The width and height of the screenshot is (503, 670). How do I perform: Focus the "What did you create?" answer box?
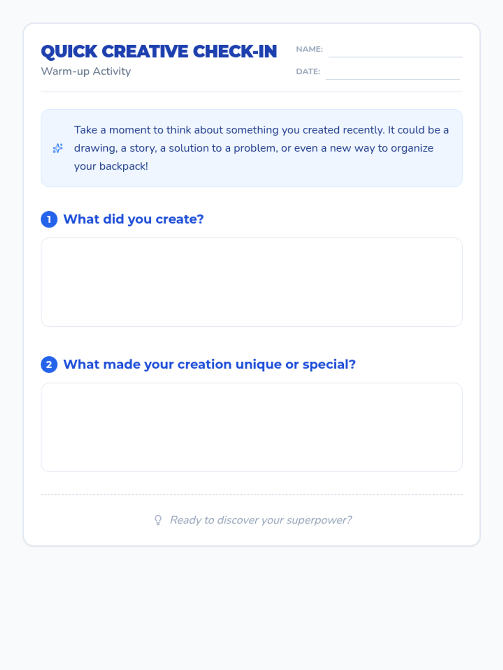point(251,282)
